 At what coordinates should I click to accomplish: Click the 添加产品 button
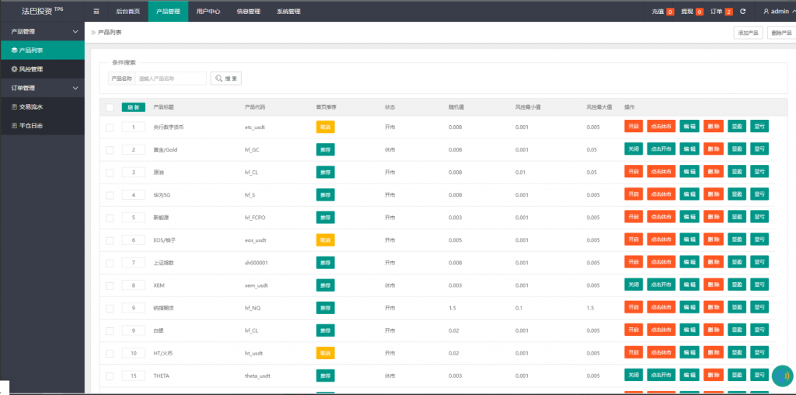748,33
